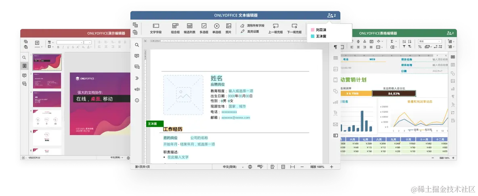Go to 上一填充框 previous field

[276, 28]
